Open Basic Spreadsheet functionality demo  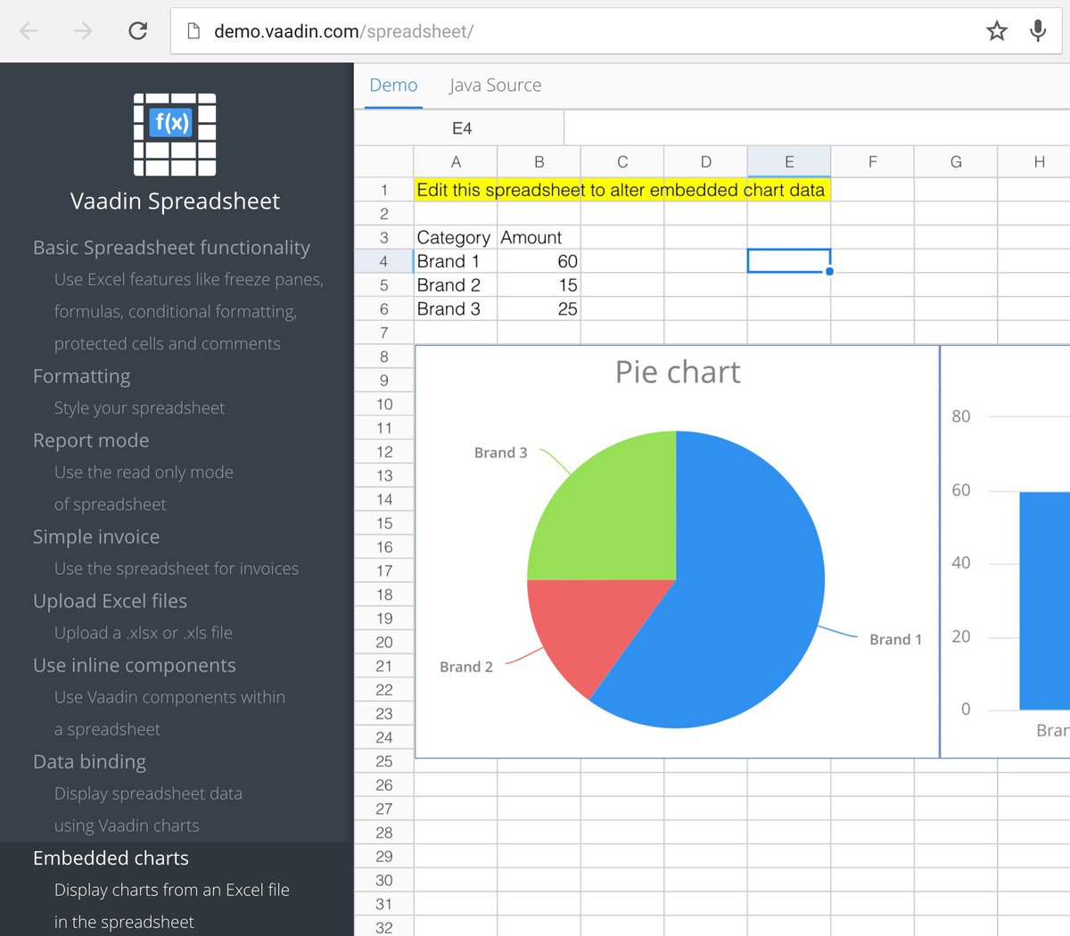click(171, 248)
